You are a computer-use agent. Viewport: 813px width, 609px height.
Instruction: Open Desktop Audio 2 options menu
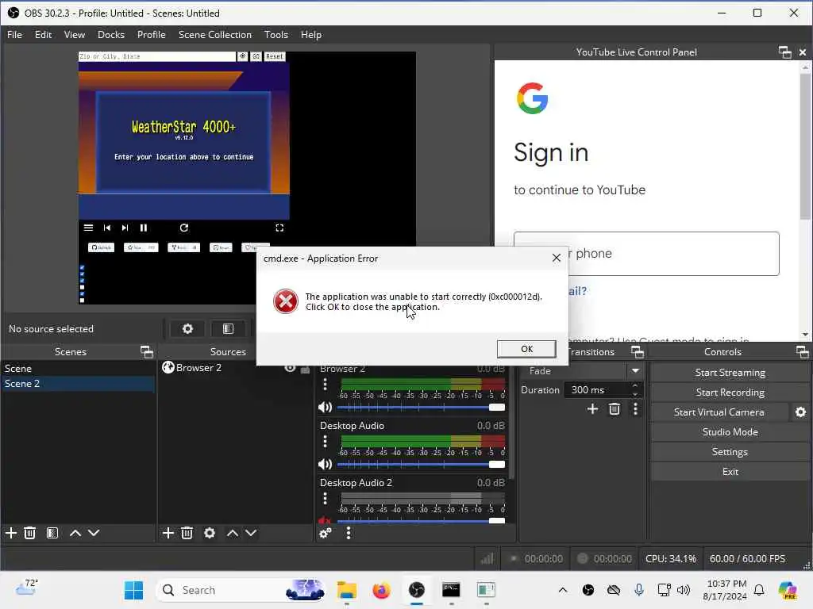[x=325, y=498]
